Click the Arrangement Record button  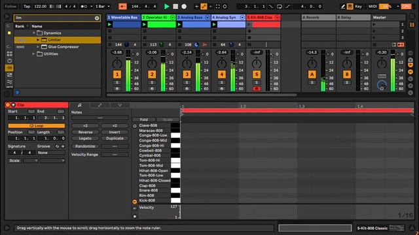184,7
